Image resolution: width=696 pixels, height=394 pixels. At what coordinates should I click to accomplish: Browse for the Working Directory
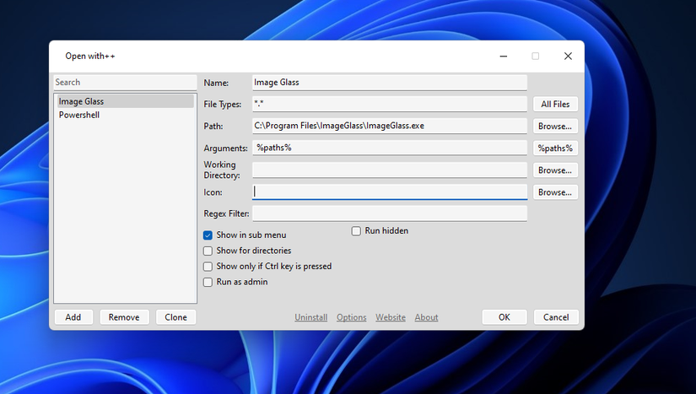coord(555,170)
